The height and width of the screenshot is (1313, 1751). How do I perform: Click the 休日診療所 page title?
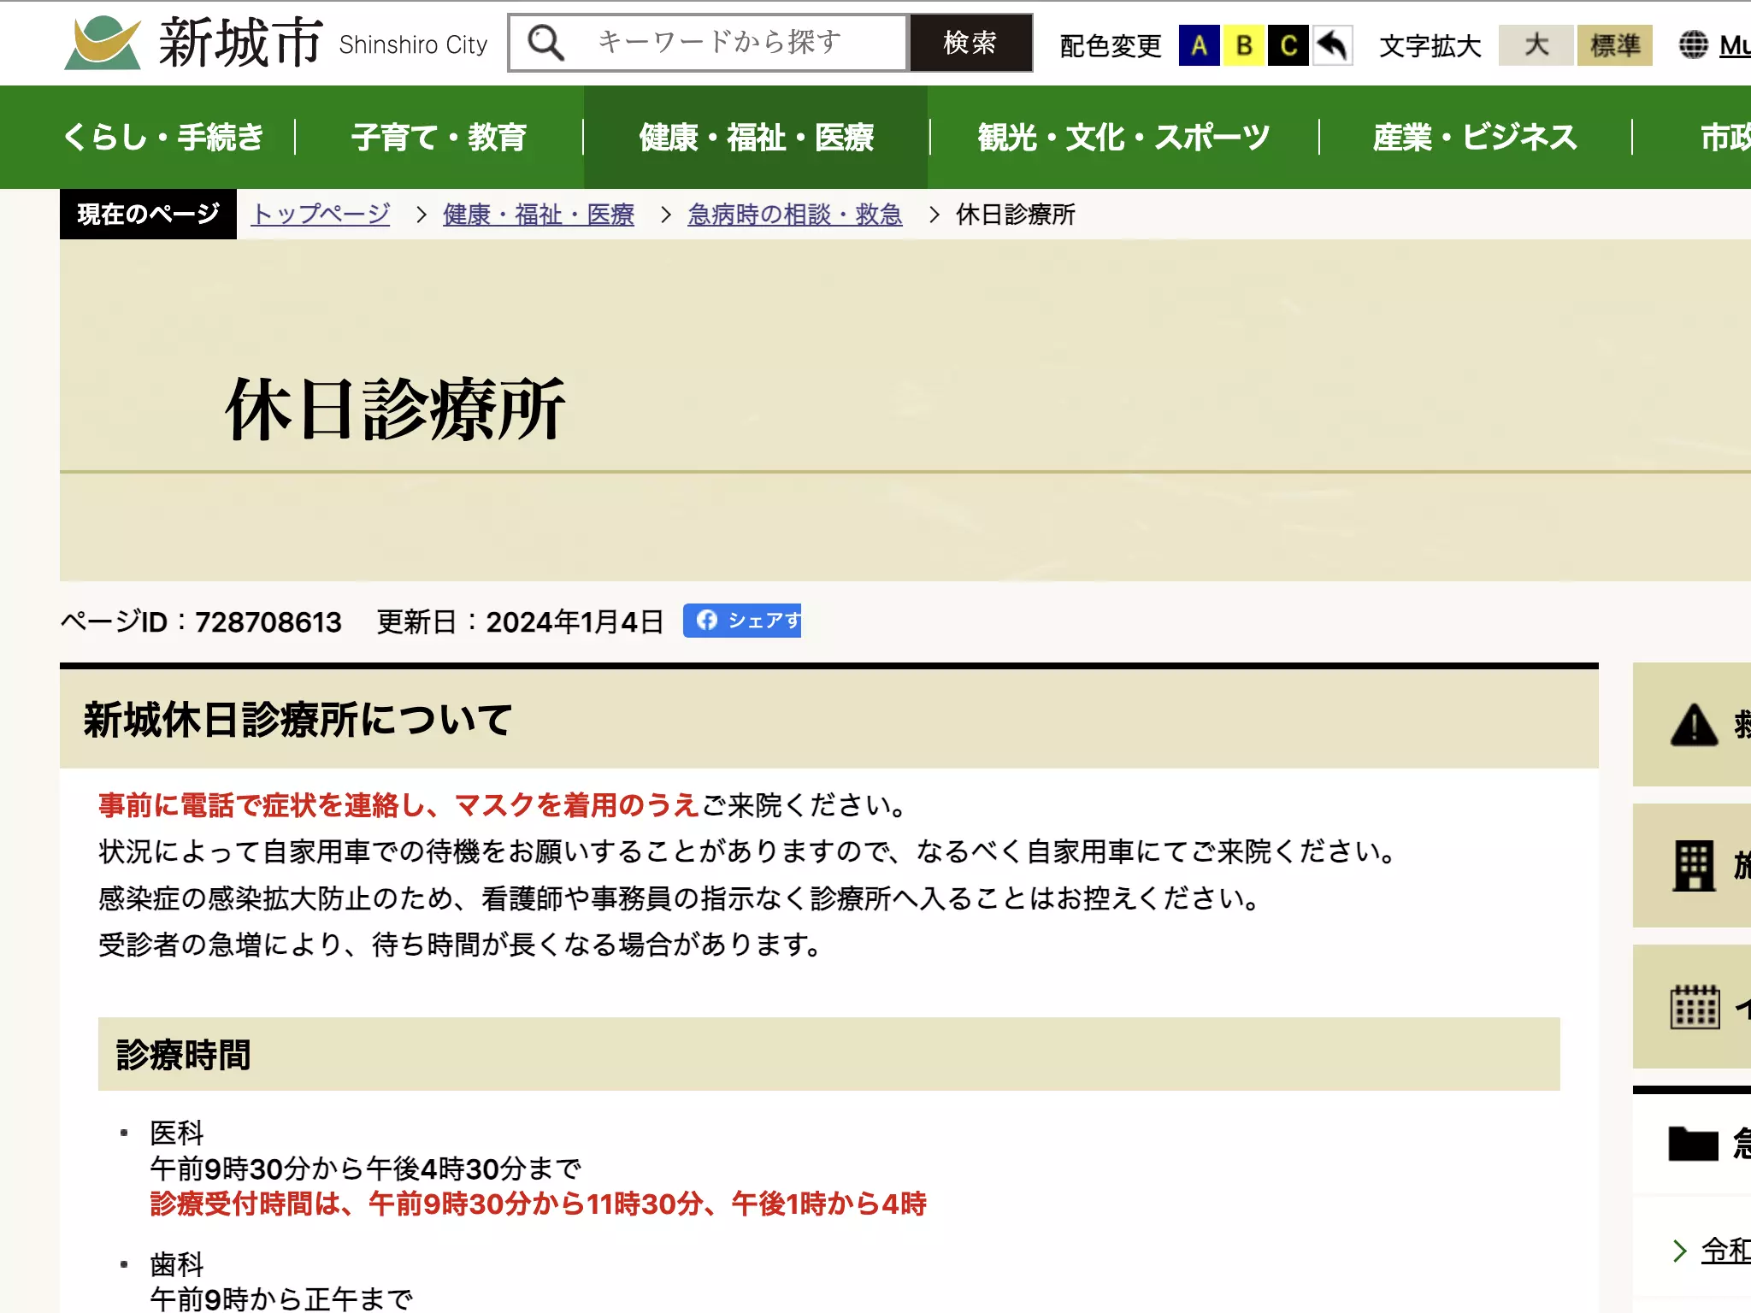click(395, 409)
